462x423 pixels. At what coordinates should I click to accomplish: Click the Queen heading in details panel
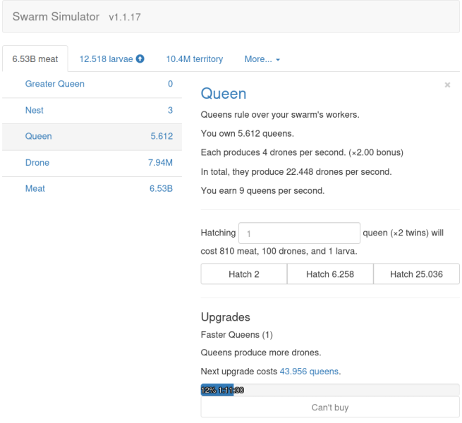click(224, 94)
